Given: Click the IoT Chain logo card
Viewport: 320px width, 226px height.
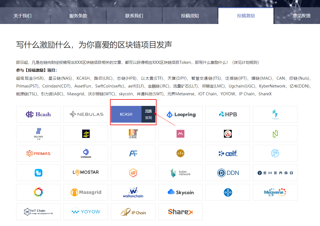Looking at the screenshot, I should [38, 212].
